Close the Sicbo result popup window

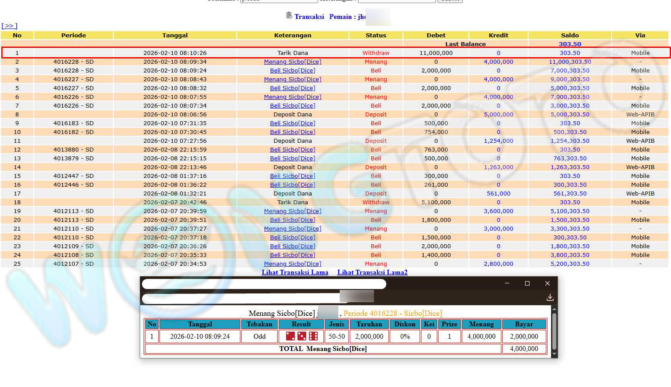click(548, 283)
